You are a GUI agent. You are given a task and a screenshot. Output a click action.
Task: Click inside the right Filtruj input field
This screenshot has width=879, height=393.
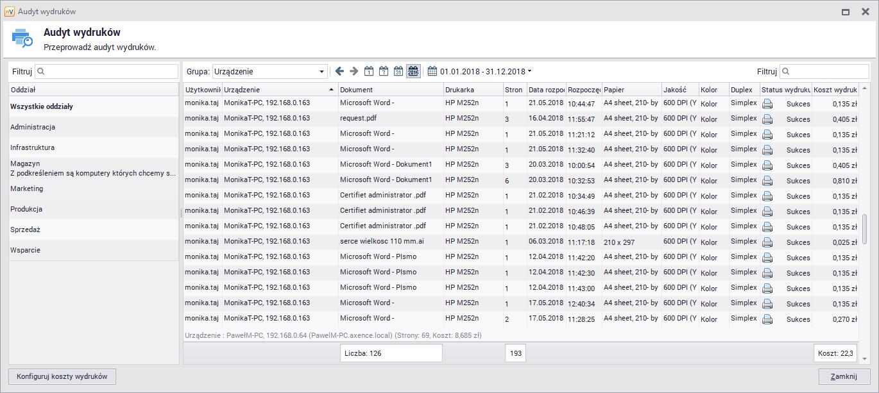tap(828, 71)
